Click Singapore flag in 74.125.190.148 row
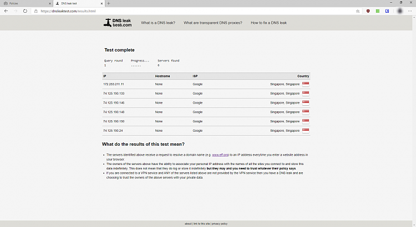416x227 pixels. (x=306, y=112)
